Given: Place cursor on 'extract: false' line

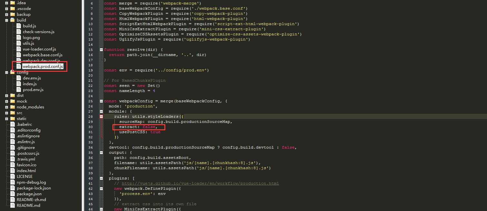Looking at the screenshot, I should (139, 127).
